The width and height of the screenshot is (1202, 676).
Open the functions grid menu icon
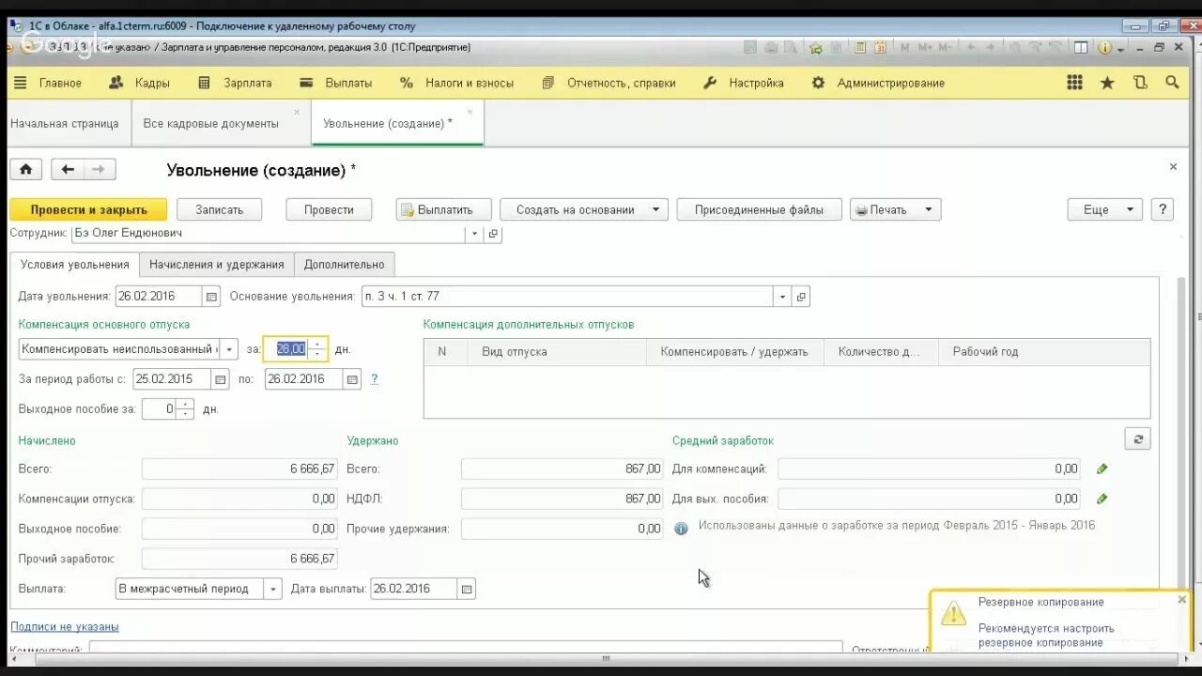[1075, 83]
